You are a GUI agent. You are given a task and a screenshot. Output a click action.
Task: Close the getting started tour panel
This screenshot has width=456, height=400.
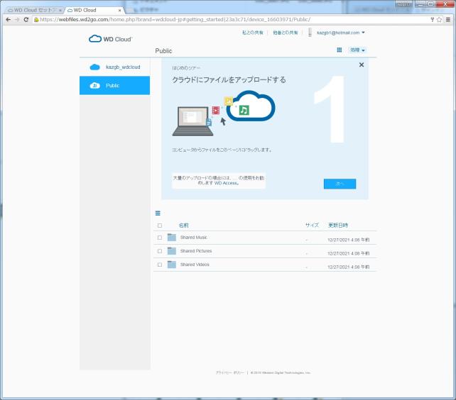coord(362,65)
